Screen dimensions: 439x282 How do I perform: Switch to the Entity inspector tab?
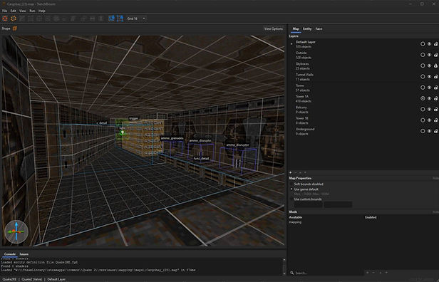(x=307, y=28)
